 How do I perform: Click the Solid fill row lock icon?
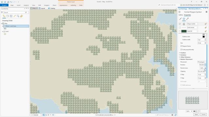(205, 31)
